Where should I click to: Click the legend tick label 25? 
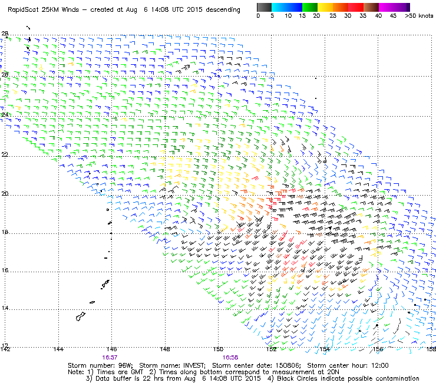point(333,16)
